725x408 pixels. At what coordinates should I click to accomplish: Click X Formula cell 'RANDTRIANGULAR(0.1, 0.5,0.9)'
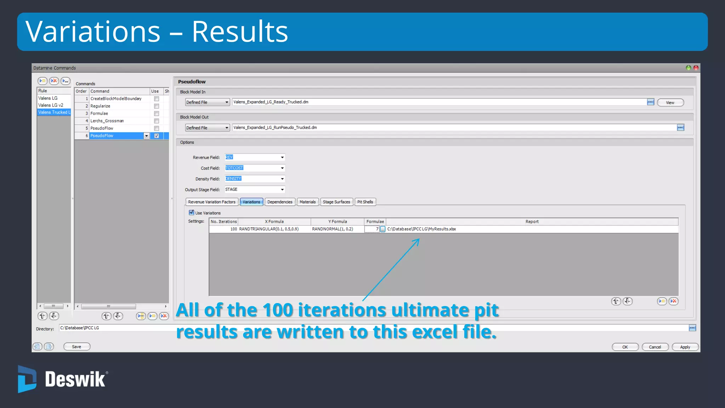pos(274,229)
